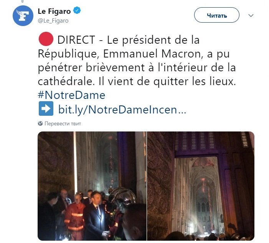Open the #NotreDame hashtag
The width and height of the screenshot is (269, 243).
71,95
